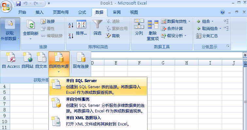Viewport: 247px width, 130px height.
Task: Collapse the 自其他来源 menu button
Action: pos(59,64)
